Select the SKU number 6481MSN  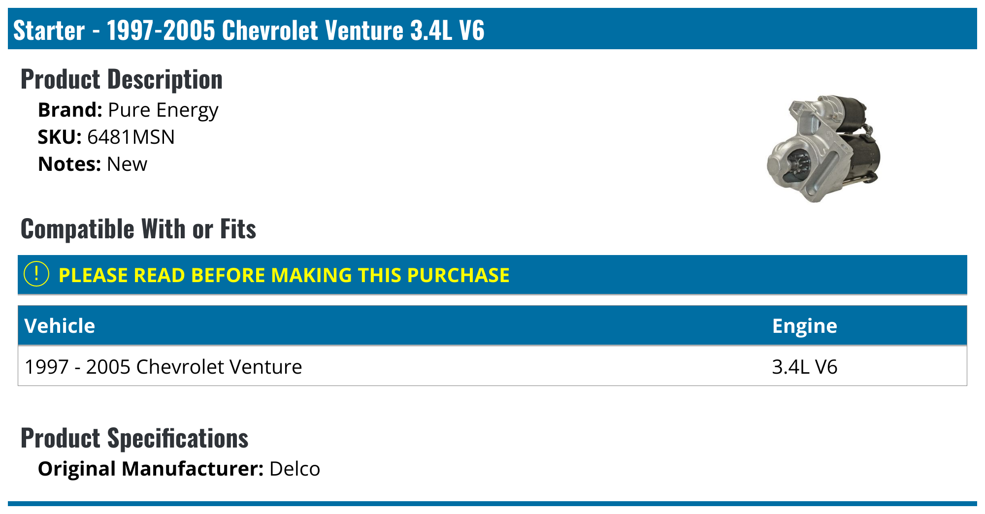click(x=131, y=137)
